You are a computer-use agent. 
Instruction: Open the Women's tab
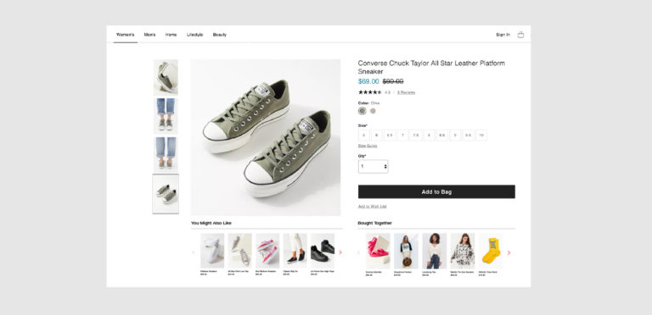coord(125,35)
